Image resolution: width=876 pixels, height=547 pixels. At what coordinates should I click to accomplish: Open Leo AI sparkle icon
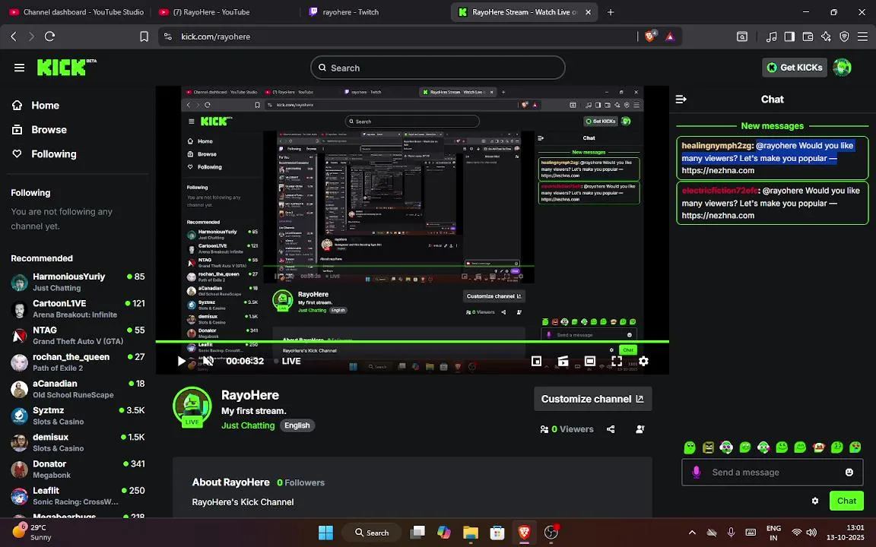pos(827,36)
